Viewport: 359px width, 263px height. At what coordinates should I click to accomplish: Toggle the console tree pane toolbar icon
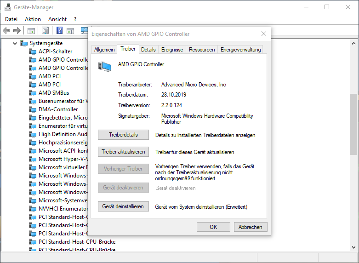click(x=31, y=30)
